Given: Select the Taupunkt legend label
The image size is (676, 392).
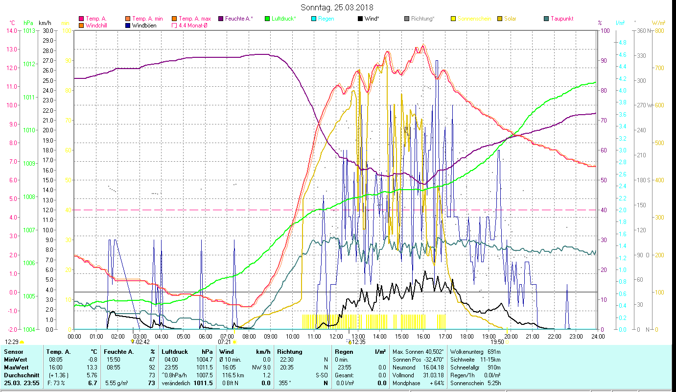Looking at the screenshot, I should (x=562, y=19).
